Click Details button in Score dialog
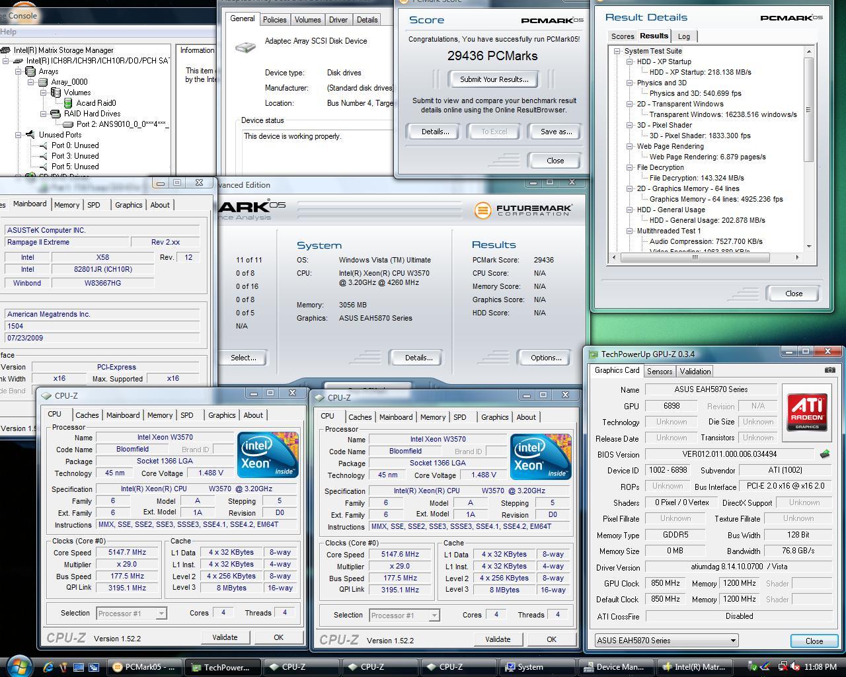Screen dimensions: 846x677 point(435,132)
